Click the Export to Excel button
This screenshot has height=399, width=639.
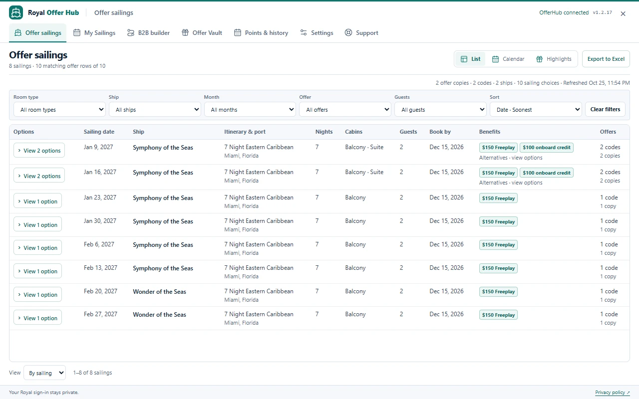[606, 59]
